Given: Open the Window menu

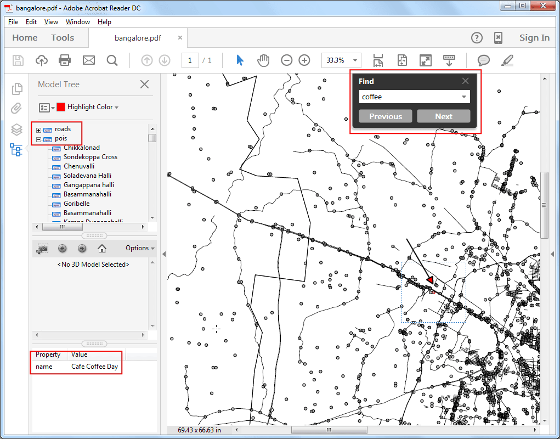Looking at the screenshot, I should click(x=77, y=22).
